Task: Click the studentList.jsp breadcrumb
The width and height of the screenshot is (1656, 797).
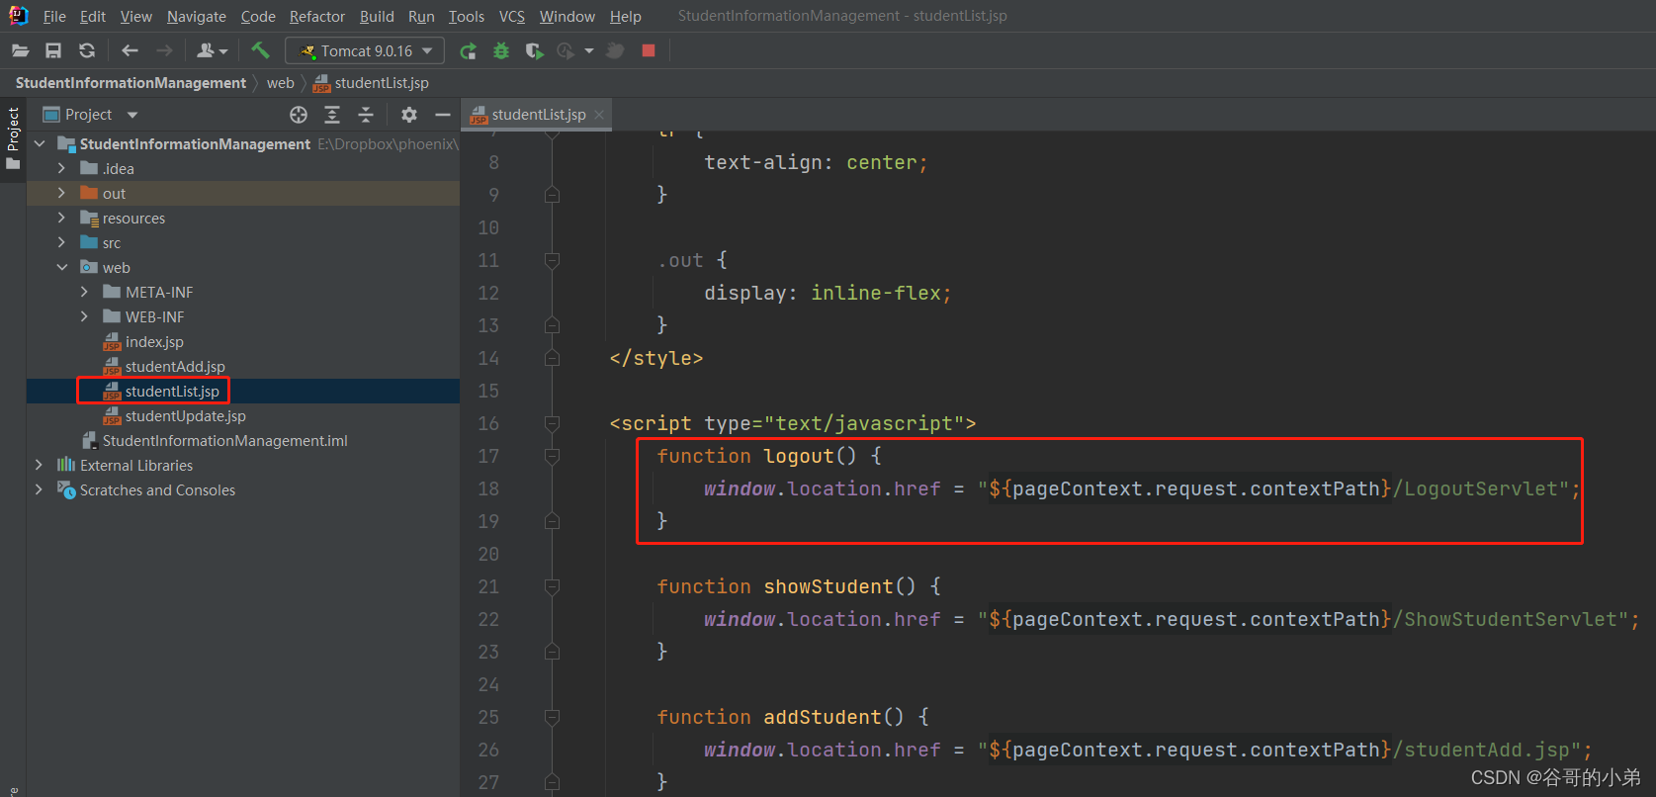Action: coord(372,83)
